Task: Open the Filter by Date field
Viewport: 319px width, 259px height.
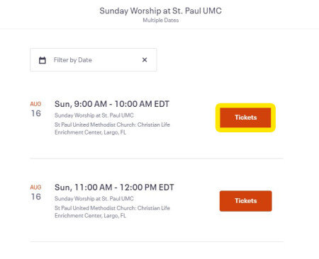Action: tap(94, 60)
